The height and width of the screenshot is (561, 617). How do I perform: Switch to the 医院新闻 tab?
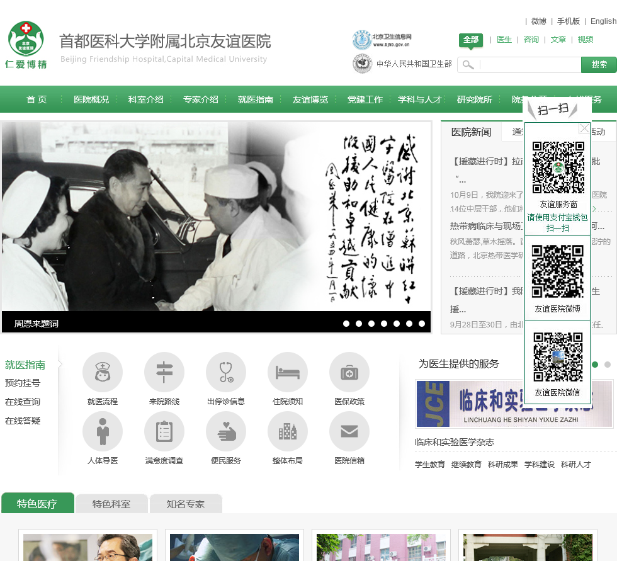[x=471, y=132]
